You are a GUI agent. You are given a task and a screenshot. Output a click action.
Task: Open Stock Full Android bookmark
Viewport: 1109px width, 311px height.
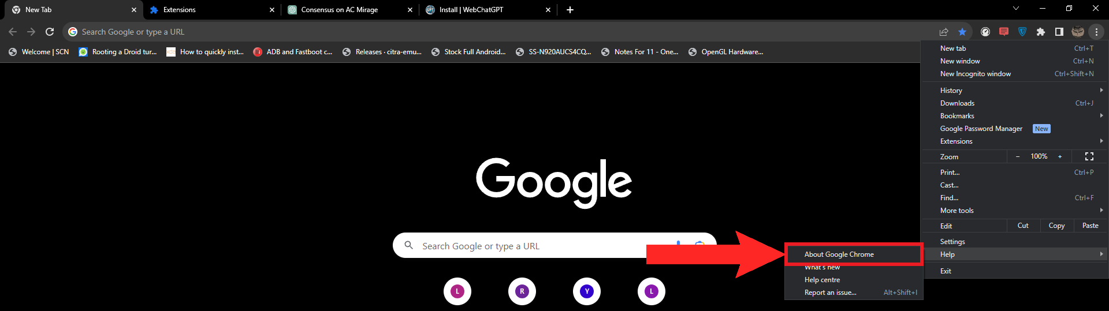[468, 52]
